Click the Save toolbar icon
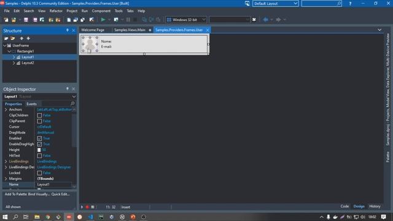Screen dimensions: 393x221 (26, 20)
